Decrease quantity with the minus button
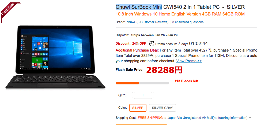This screenshot has width=257, height=125. [x=130, y=95]
